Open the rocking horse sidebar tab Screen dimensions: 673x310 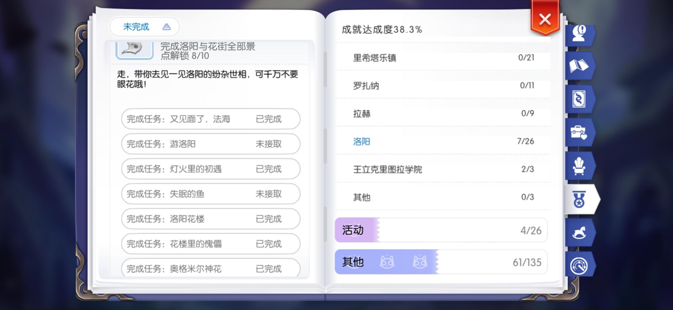coord(580,232)
